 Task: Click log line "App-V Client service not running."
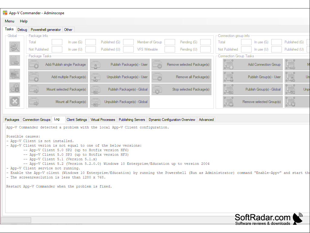tap(43, 168)
